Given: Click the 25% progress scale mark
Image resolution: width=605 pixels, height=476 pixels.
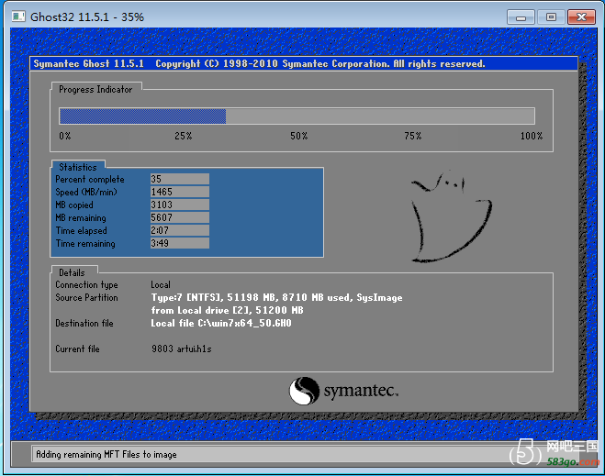Looking at the screenshot, I should click(x=183, y=136).
